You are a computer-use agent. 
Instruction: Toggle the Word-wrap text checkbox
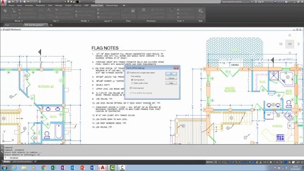tap(137, 88)
